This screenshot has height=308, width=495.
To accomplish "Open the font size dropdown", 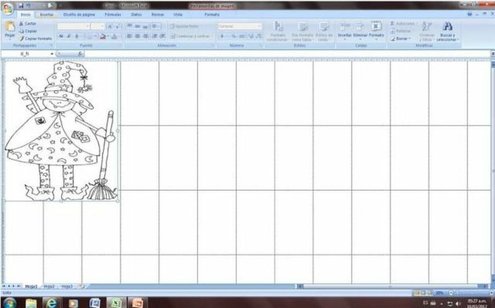I will 102,26.
